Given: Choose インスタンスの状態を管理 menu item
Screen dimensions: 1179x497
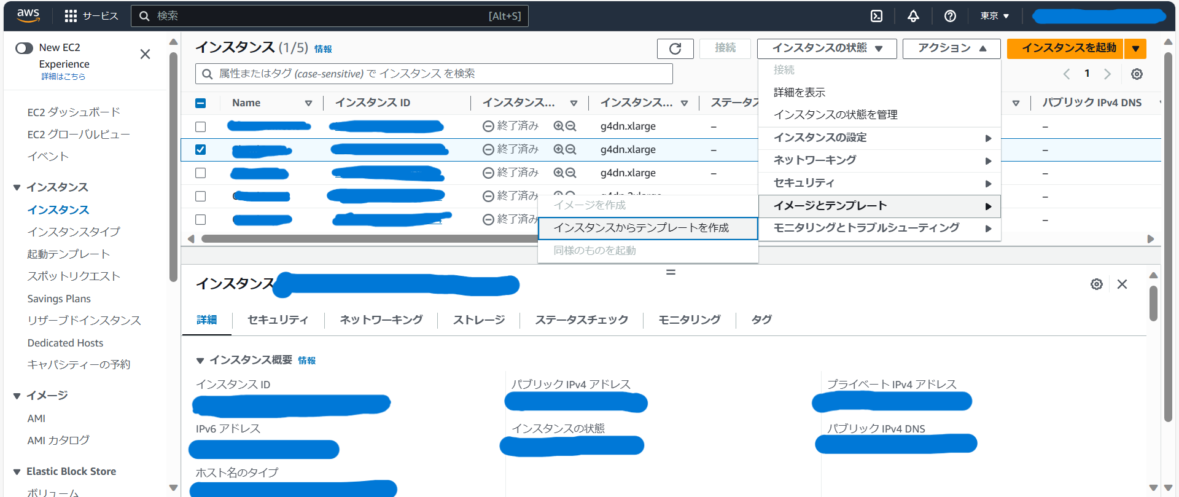Looking at the screenshot, I should coord(835,115).
